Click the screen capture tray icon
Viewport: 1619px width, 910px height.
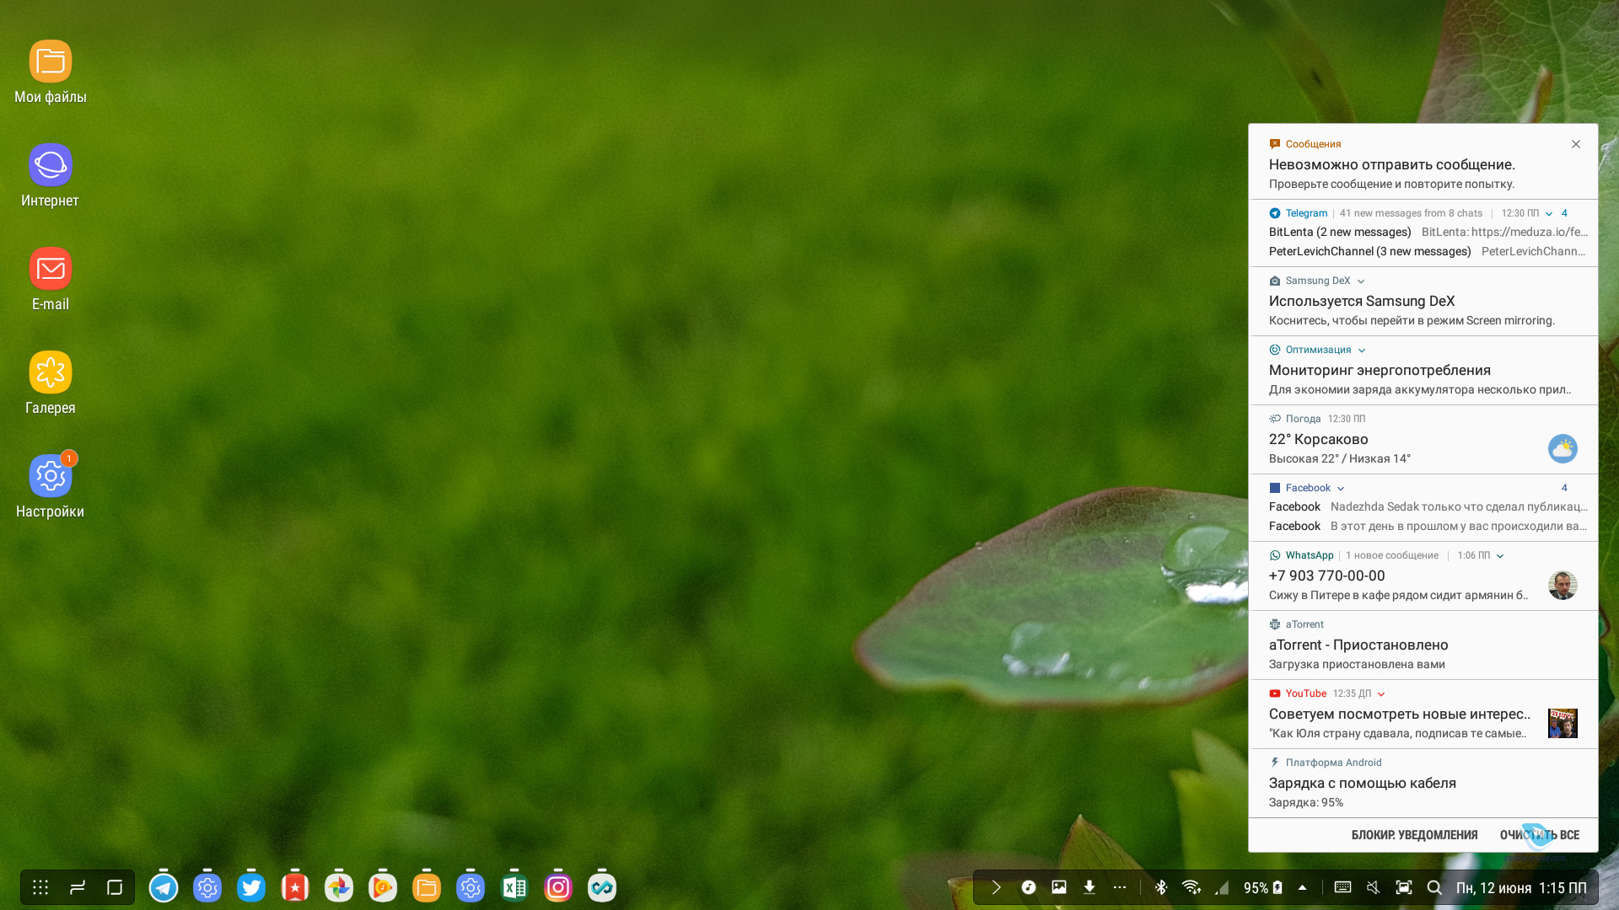(1404, 887)
